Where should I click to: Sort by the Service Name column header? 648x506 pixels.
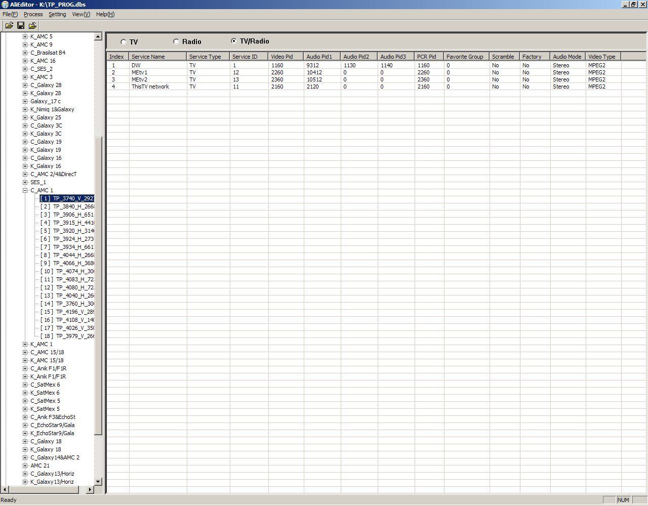[157, 57]
